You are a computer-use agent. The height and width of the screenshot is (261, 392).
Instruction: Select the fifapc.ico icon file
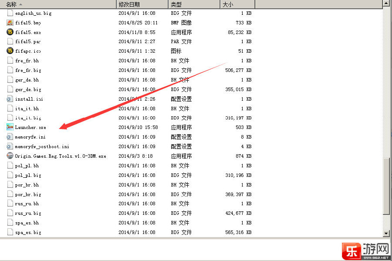click(x=10, y=51)
